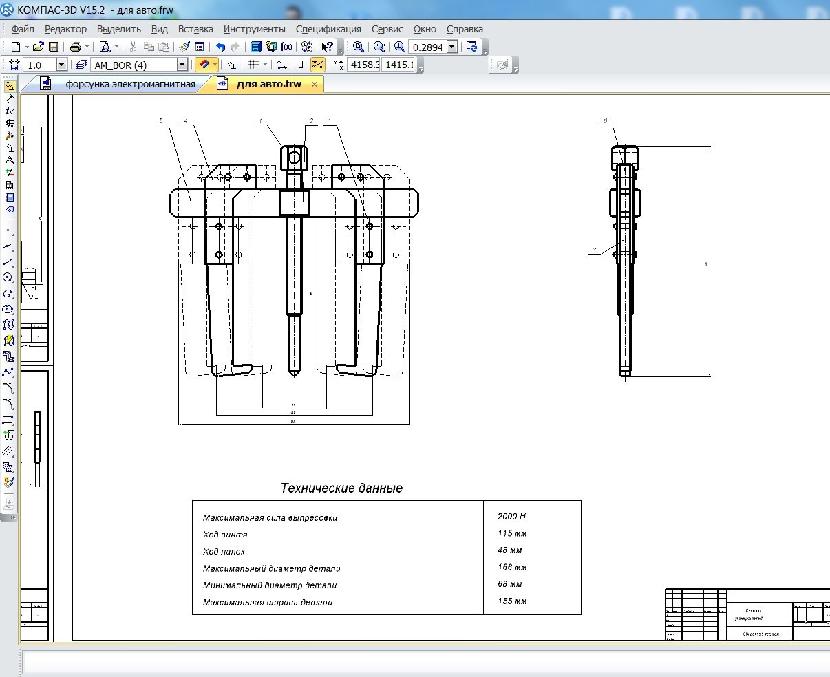Copy properties with the brush icon
This screenshot has width=830, height=677.
pyautogui.click(x=184, y=47)
